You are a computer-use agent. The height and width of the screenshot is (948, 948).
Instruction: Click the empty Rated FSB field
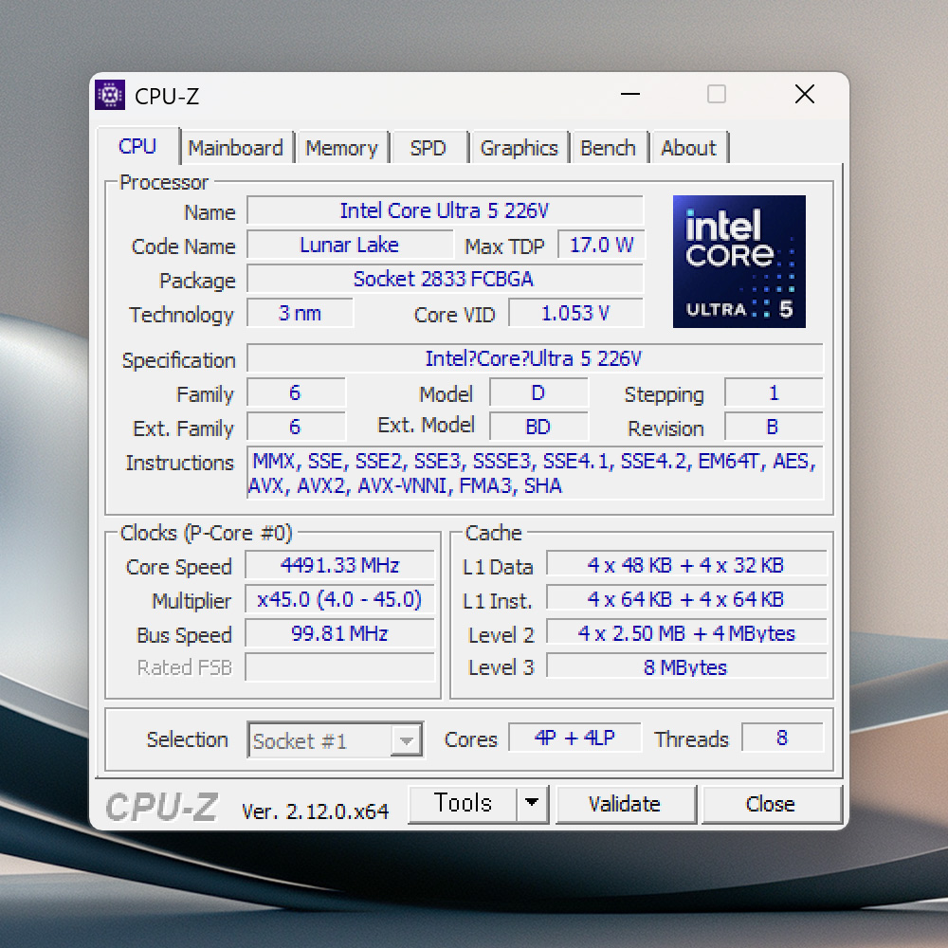tap(339, 667)
